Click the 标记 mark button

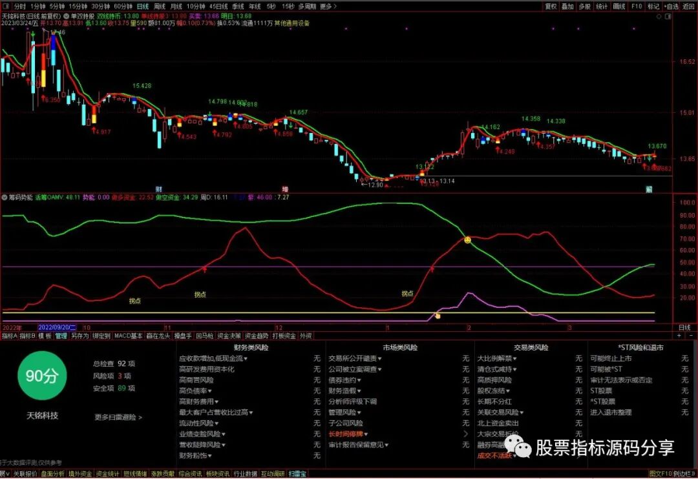click(x=653, y=6)
